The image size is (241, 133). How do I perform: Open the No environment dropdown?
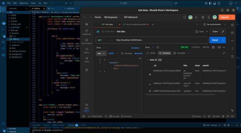(x=215, y=24)
